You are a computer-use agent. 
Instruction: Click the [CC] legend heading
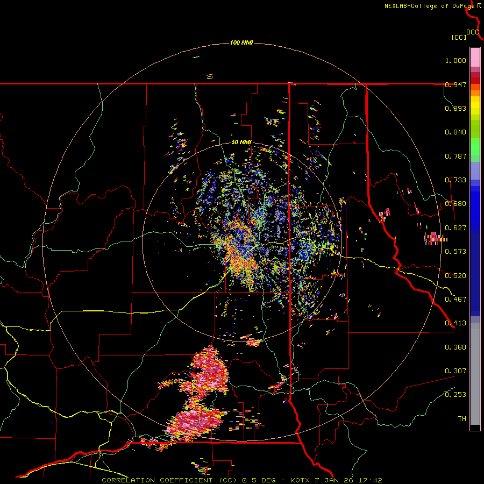459,37
